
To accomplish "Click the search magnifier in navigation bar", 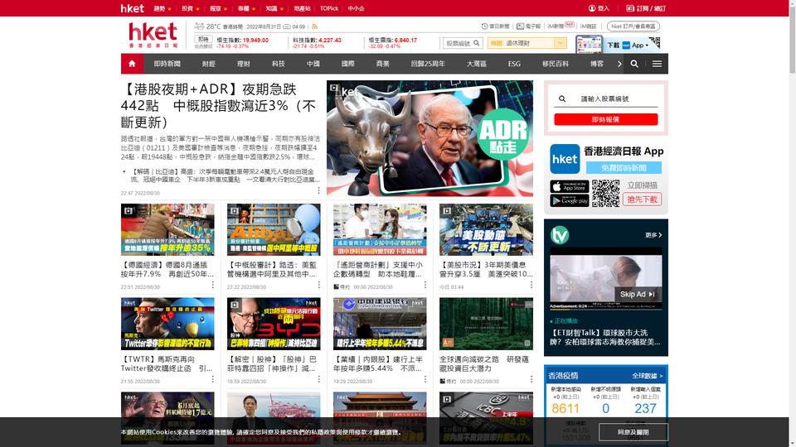I will [634, 64].
